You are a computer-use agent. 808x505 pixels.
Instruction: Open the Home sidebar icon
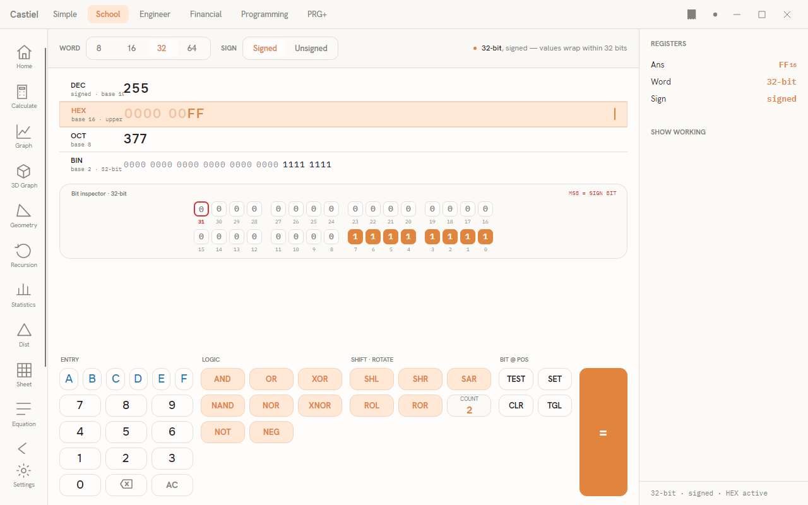pyautogui.click(x=24, y=57)
